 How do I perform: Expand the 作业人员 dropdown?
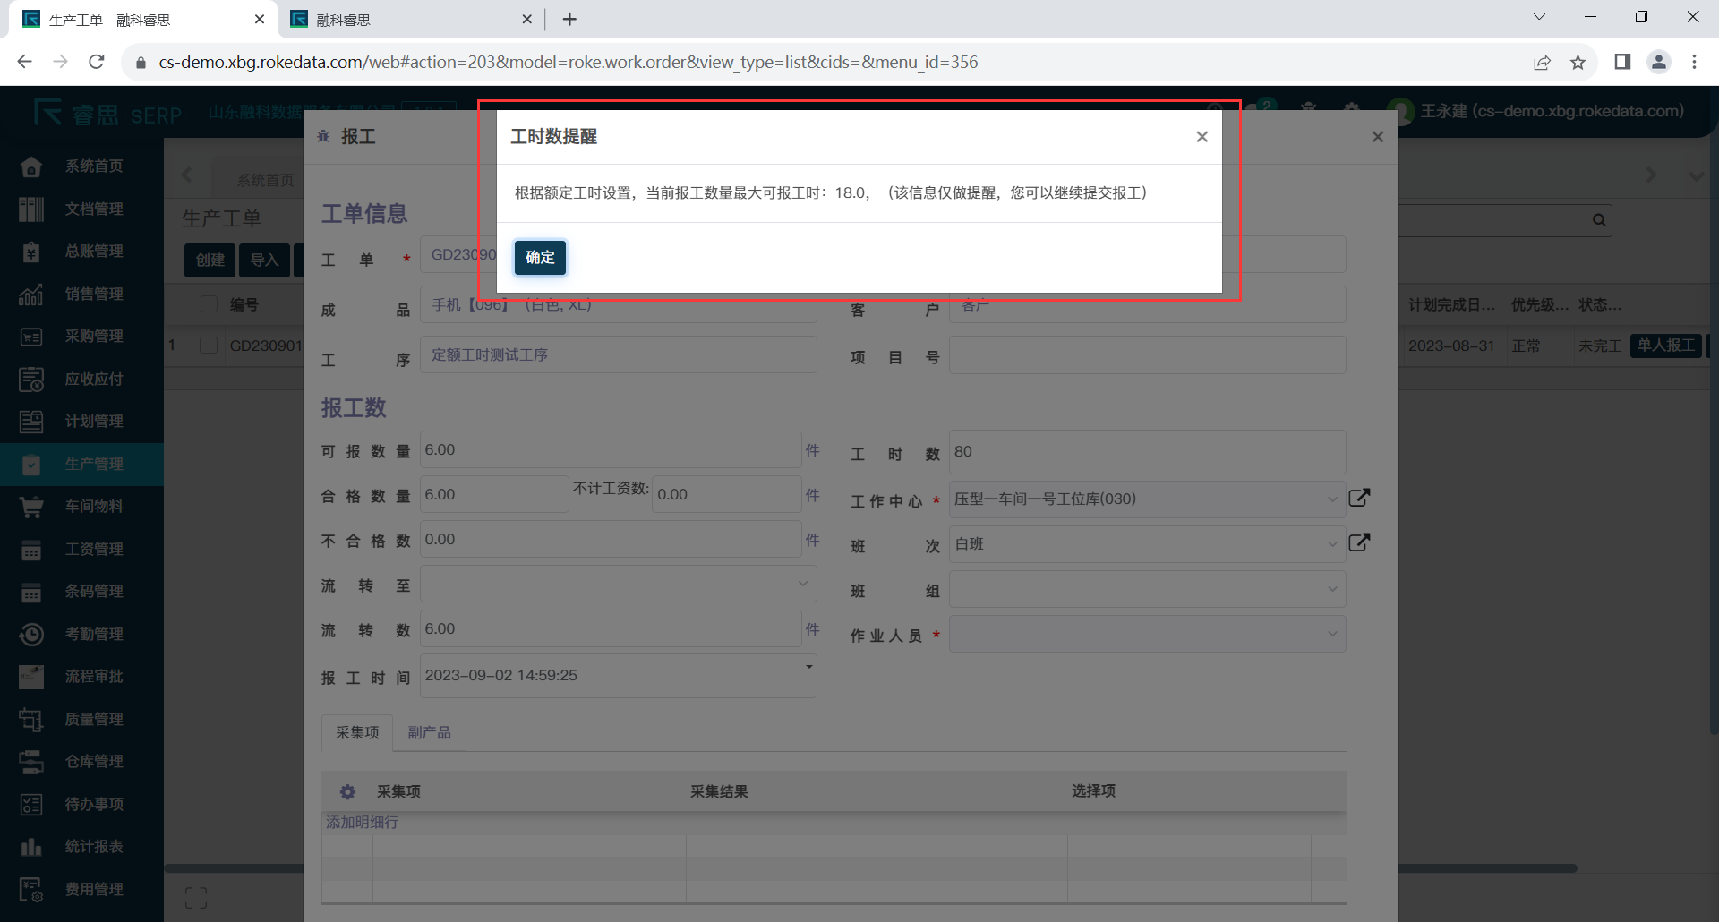tap(1146, 634)
